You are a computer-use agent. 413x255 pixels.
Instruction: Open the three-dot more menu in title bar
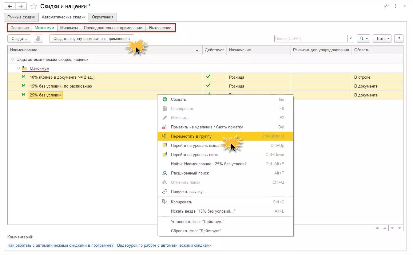(x=395, y=6)
